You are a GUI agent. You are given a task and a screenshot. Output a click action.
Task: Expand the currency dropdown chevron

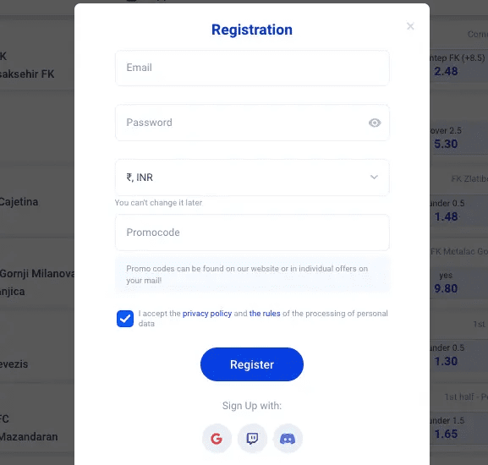pos(374,178)
